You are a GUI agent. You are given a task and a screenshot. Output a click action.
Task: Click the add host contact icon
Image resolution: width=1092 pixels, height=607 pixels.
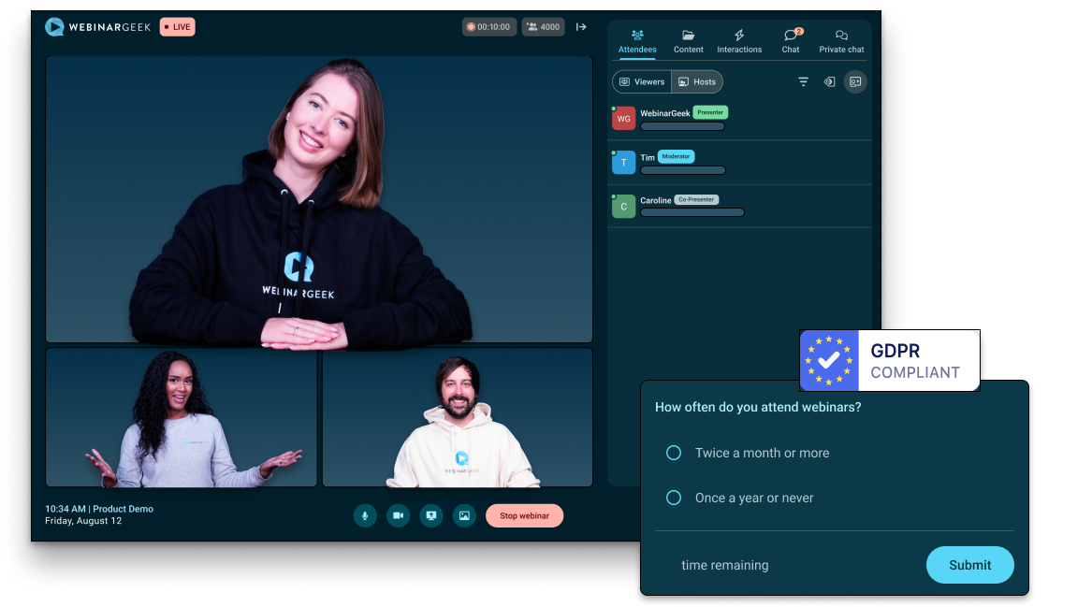pyautogui.click(x=854, y=82)
